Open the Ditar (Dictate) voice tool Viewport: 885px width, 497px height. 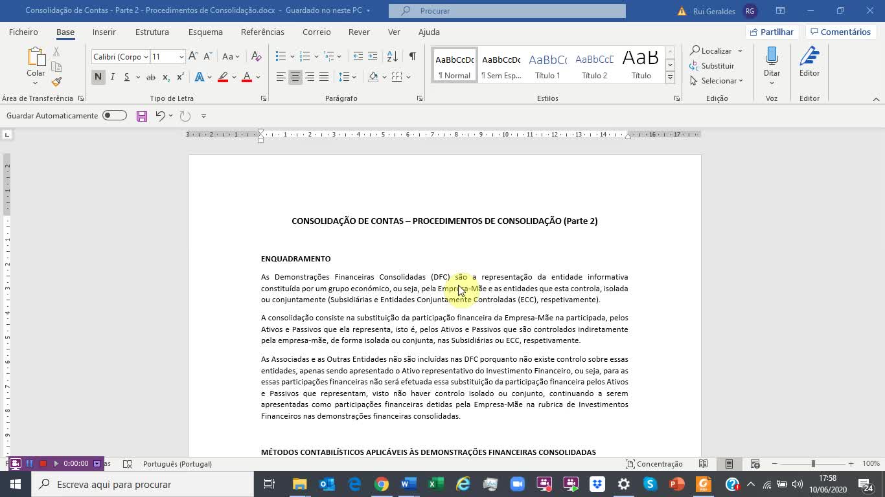772,63
